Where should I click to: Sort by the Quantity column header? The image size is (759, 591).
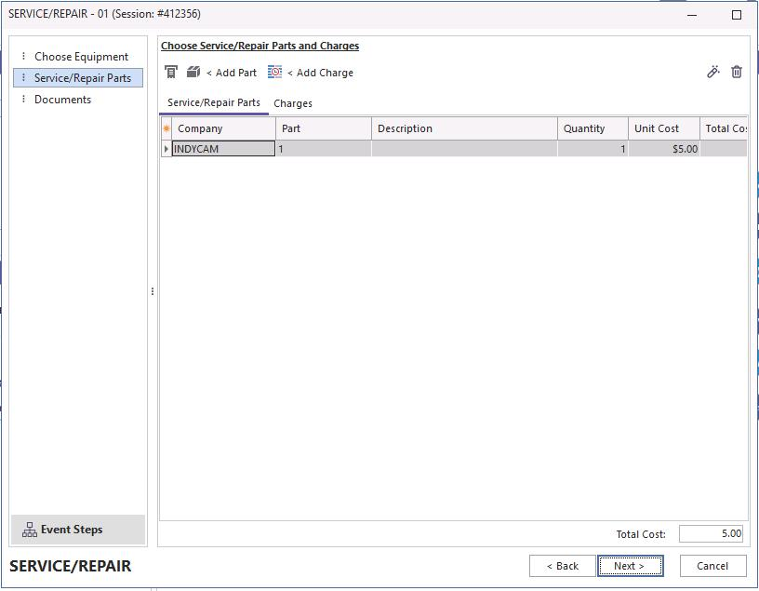click(584, 128)
